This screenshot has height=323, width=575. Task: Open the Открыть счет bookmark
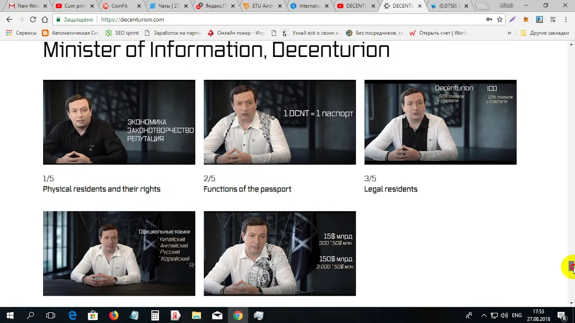(x=438, y=33)
